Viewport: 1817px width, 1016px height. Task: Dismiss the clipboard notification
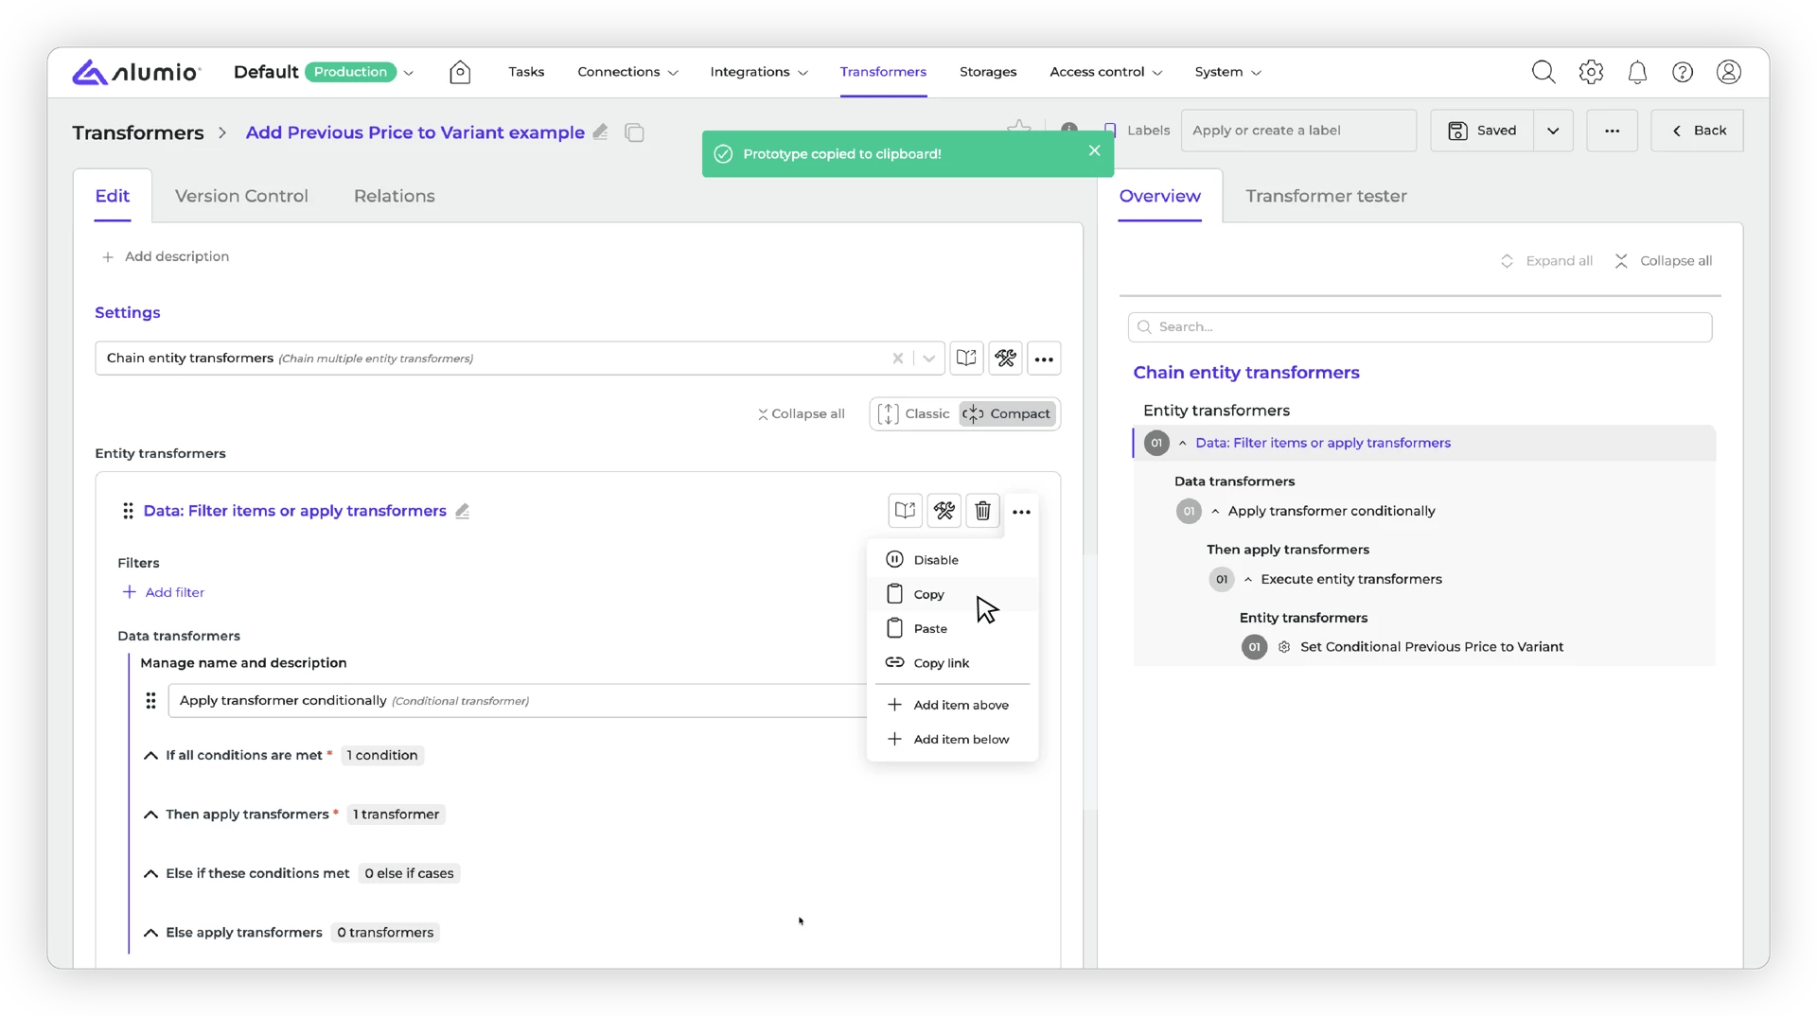(x=1094, y=150)
